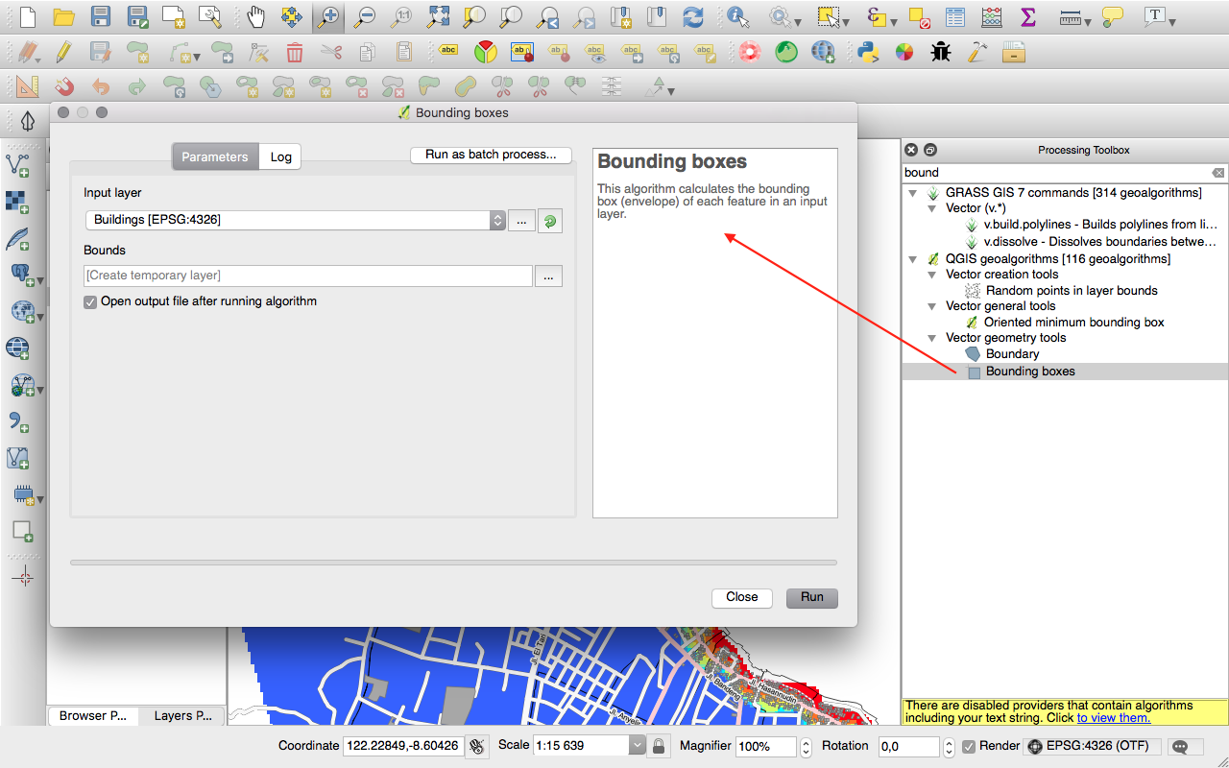Collapse Vector geometry tools group
This screenshot has width=1229, height=768.
pyautogui.click(x=932, y=338)
